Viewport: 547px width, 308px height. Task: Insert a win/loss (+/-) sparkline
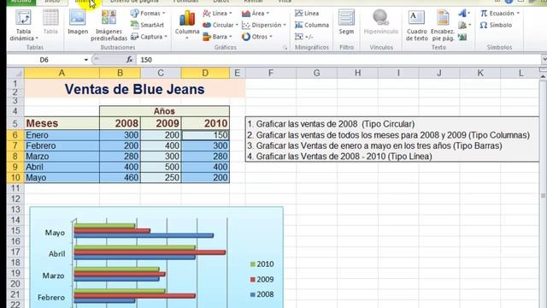[304, 36]
